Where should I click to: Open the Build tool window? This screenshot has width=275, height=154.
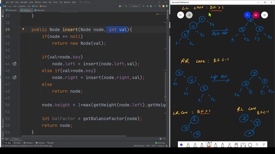(51, 143)
